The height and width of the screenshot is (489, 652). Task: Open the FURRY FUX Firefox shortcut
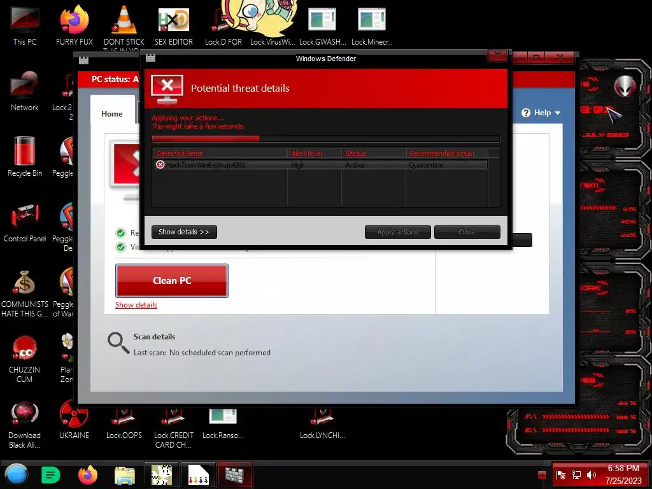tap(74, 25)
